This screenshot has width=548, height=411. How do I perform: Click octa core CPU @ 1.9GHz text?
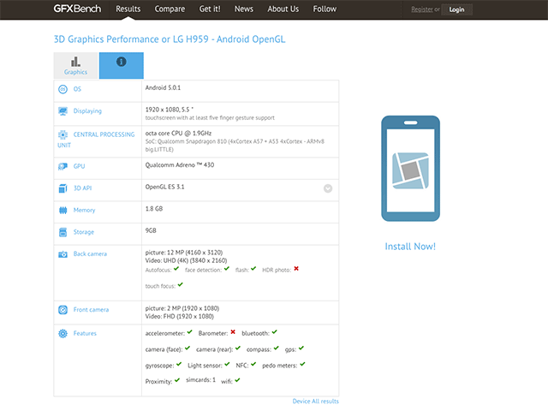(178, 134)
